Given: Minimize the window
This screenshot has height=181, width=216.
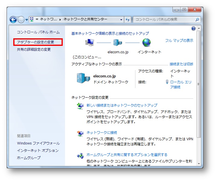Looking at the screenshot, I should point(177,10).
